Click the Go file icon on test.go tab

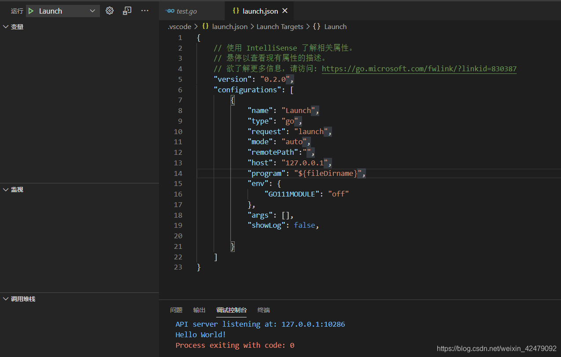(170, 11)
